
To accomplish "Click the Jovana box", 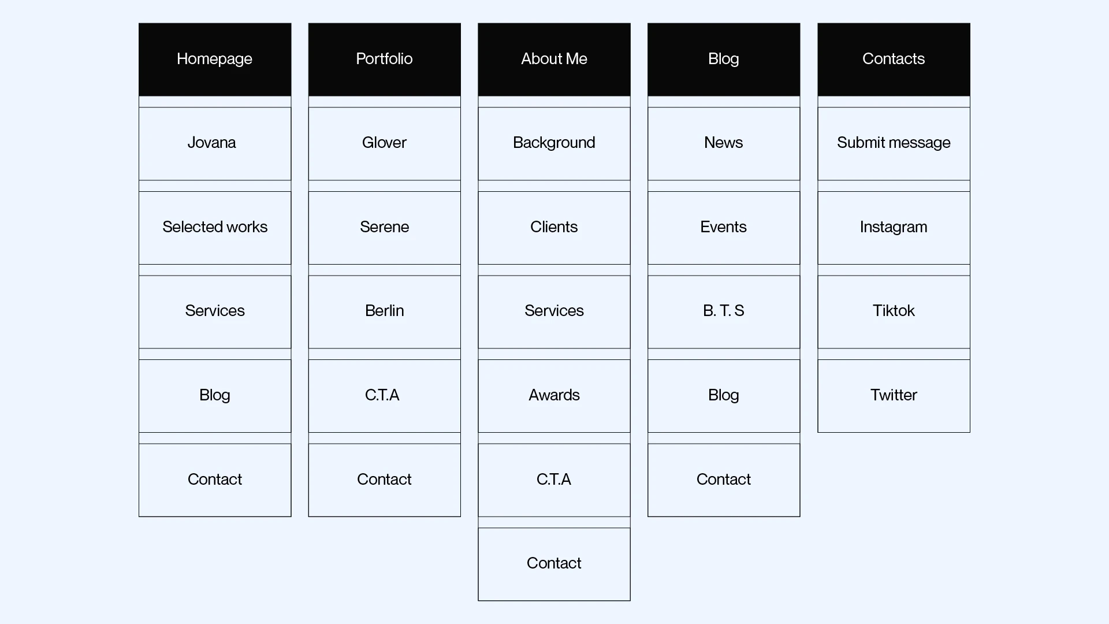I will tap(215, 143).
